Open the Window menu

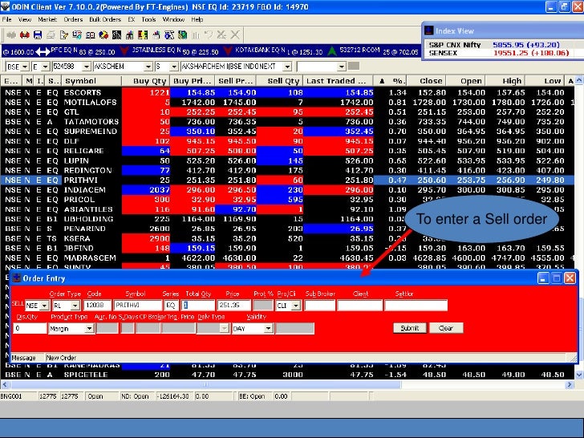(x=173, y=19)
